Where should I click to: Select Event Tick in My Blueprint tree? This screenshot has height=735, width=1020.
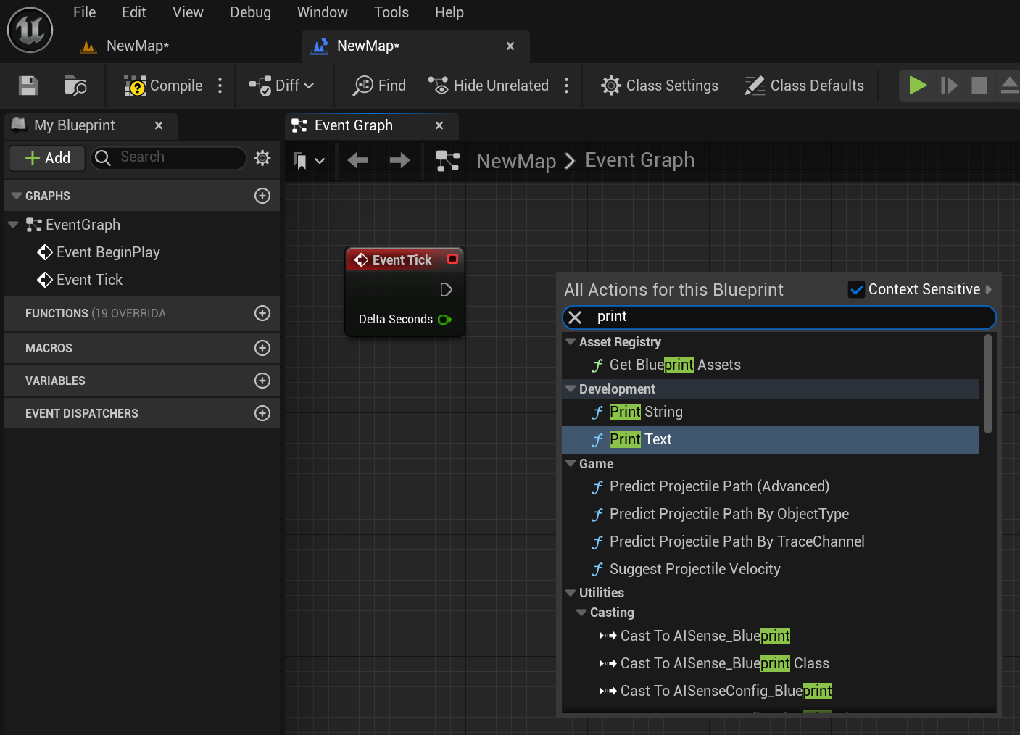[x=89, y=280]
